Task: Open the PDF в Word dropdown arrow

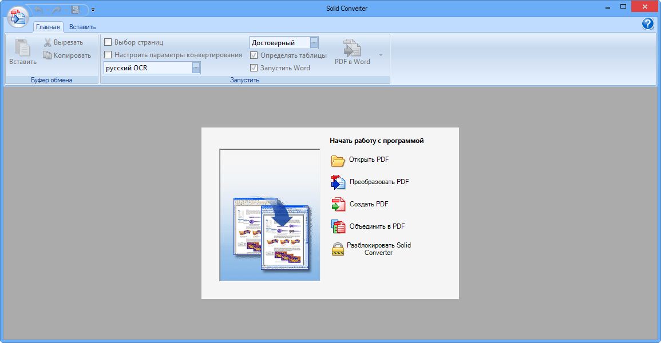Action: point(381,55)
